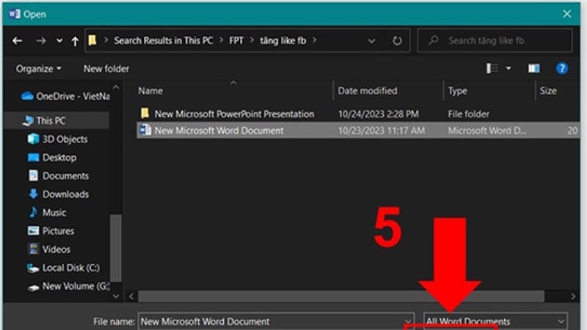Viewport: 587px width, 330px height.
Task: Open New Volume (G:) in sidebar
Action: pyautogui.click(x=69, y=286)
